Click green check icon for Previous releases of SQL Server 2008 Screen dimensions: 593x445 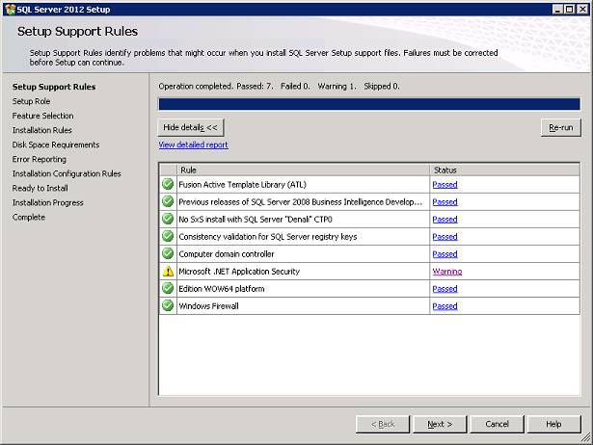pos(168,201)
